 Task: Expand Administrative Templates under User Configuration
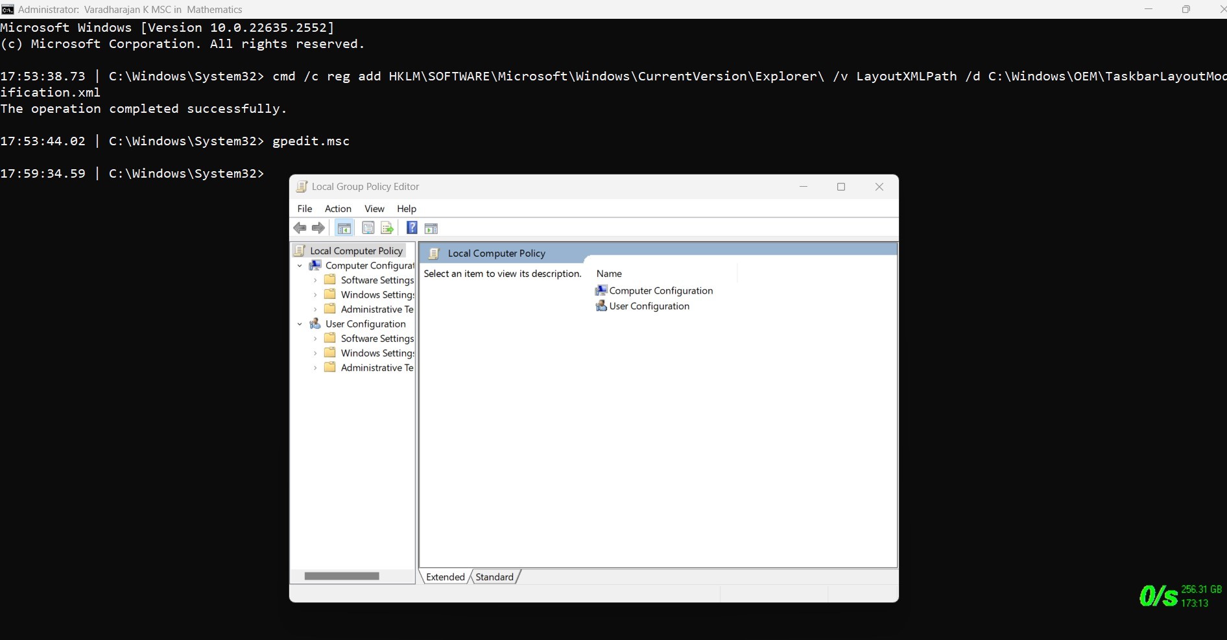click(315, 368)
